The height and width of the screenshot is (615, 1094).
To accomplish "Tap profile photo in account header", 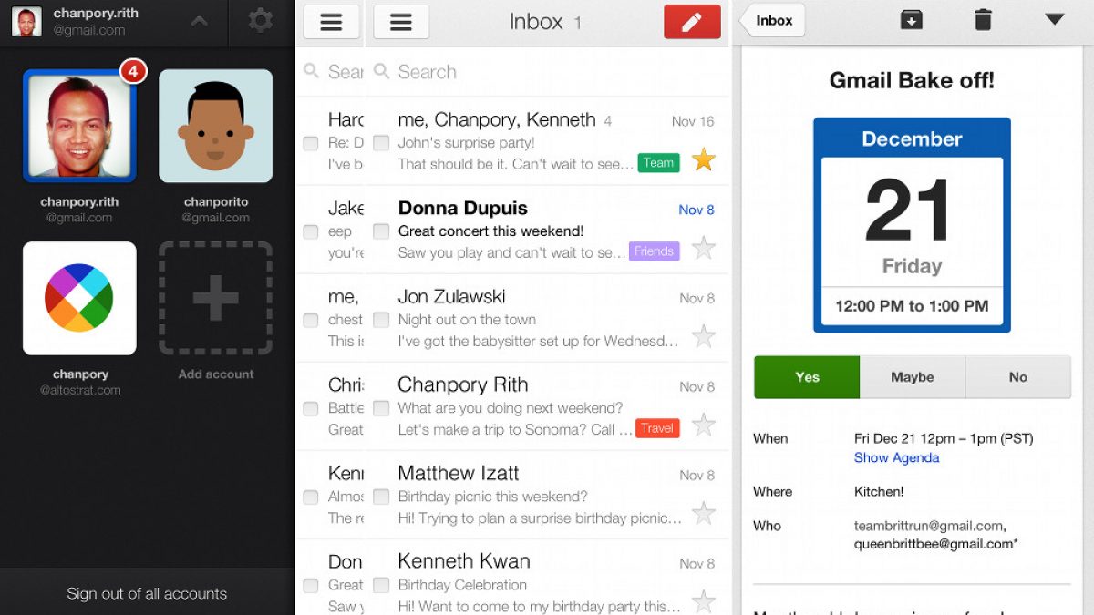I will pyautogui.click(x=26, y=21).
